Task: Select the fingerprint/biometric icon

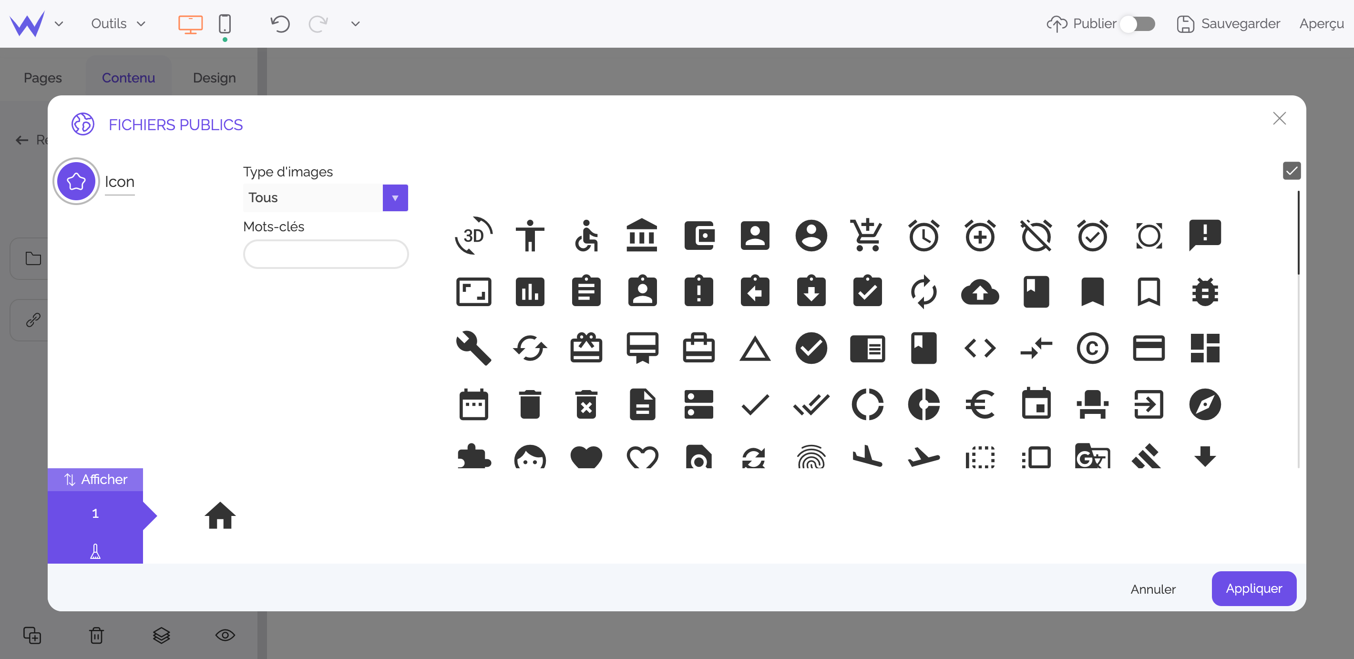Action: click(810, 458)
